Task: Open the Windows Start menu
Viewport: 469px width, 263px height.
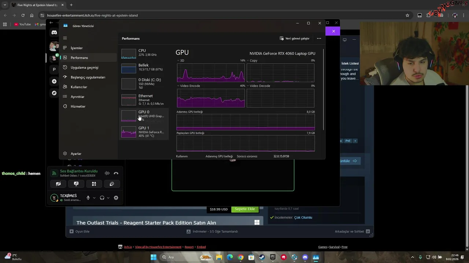Action: click(x=154, y=257)
